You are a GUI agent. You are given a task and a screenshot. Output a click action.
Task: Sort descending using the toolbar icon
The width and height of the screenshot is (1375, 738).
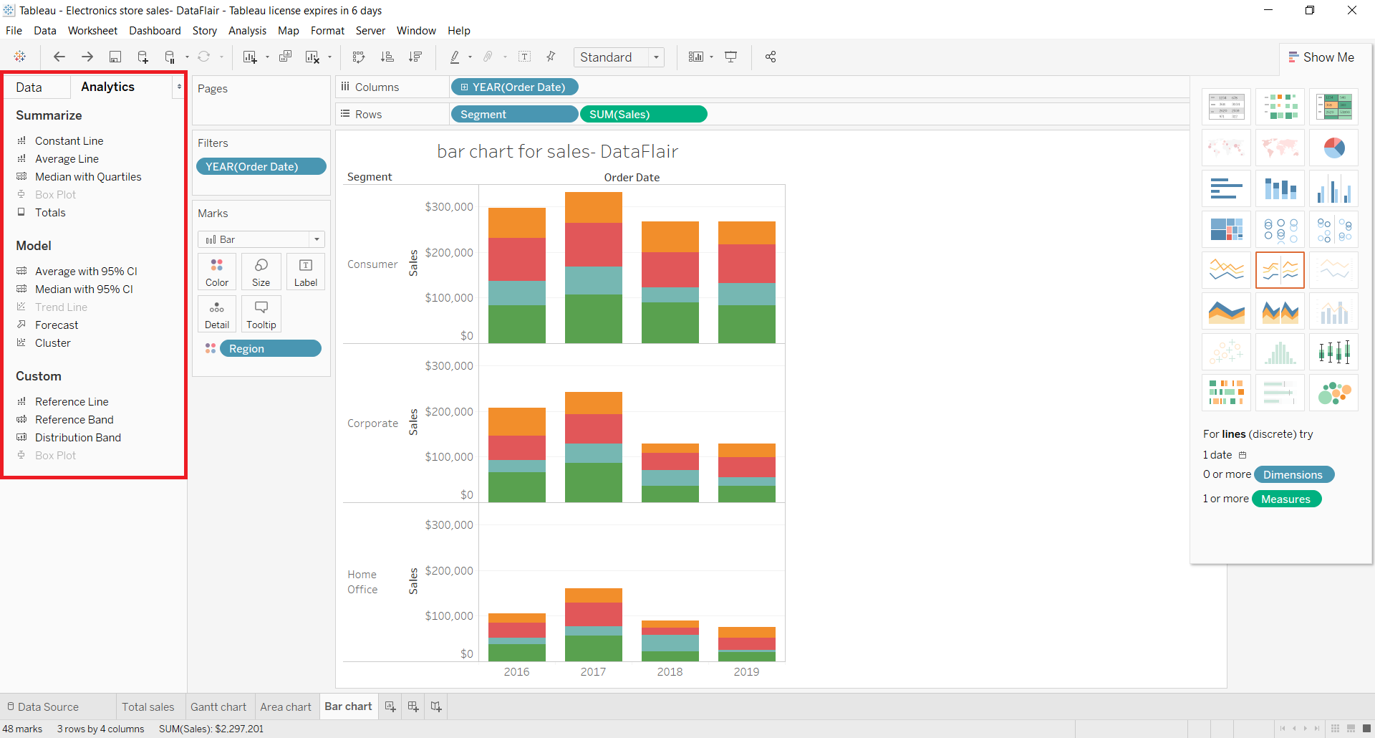[415, 57]
